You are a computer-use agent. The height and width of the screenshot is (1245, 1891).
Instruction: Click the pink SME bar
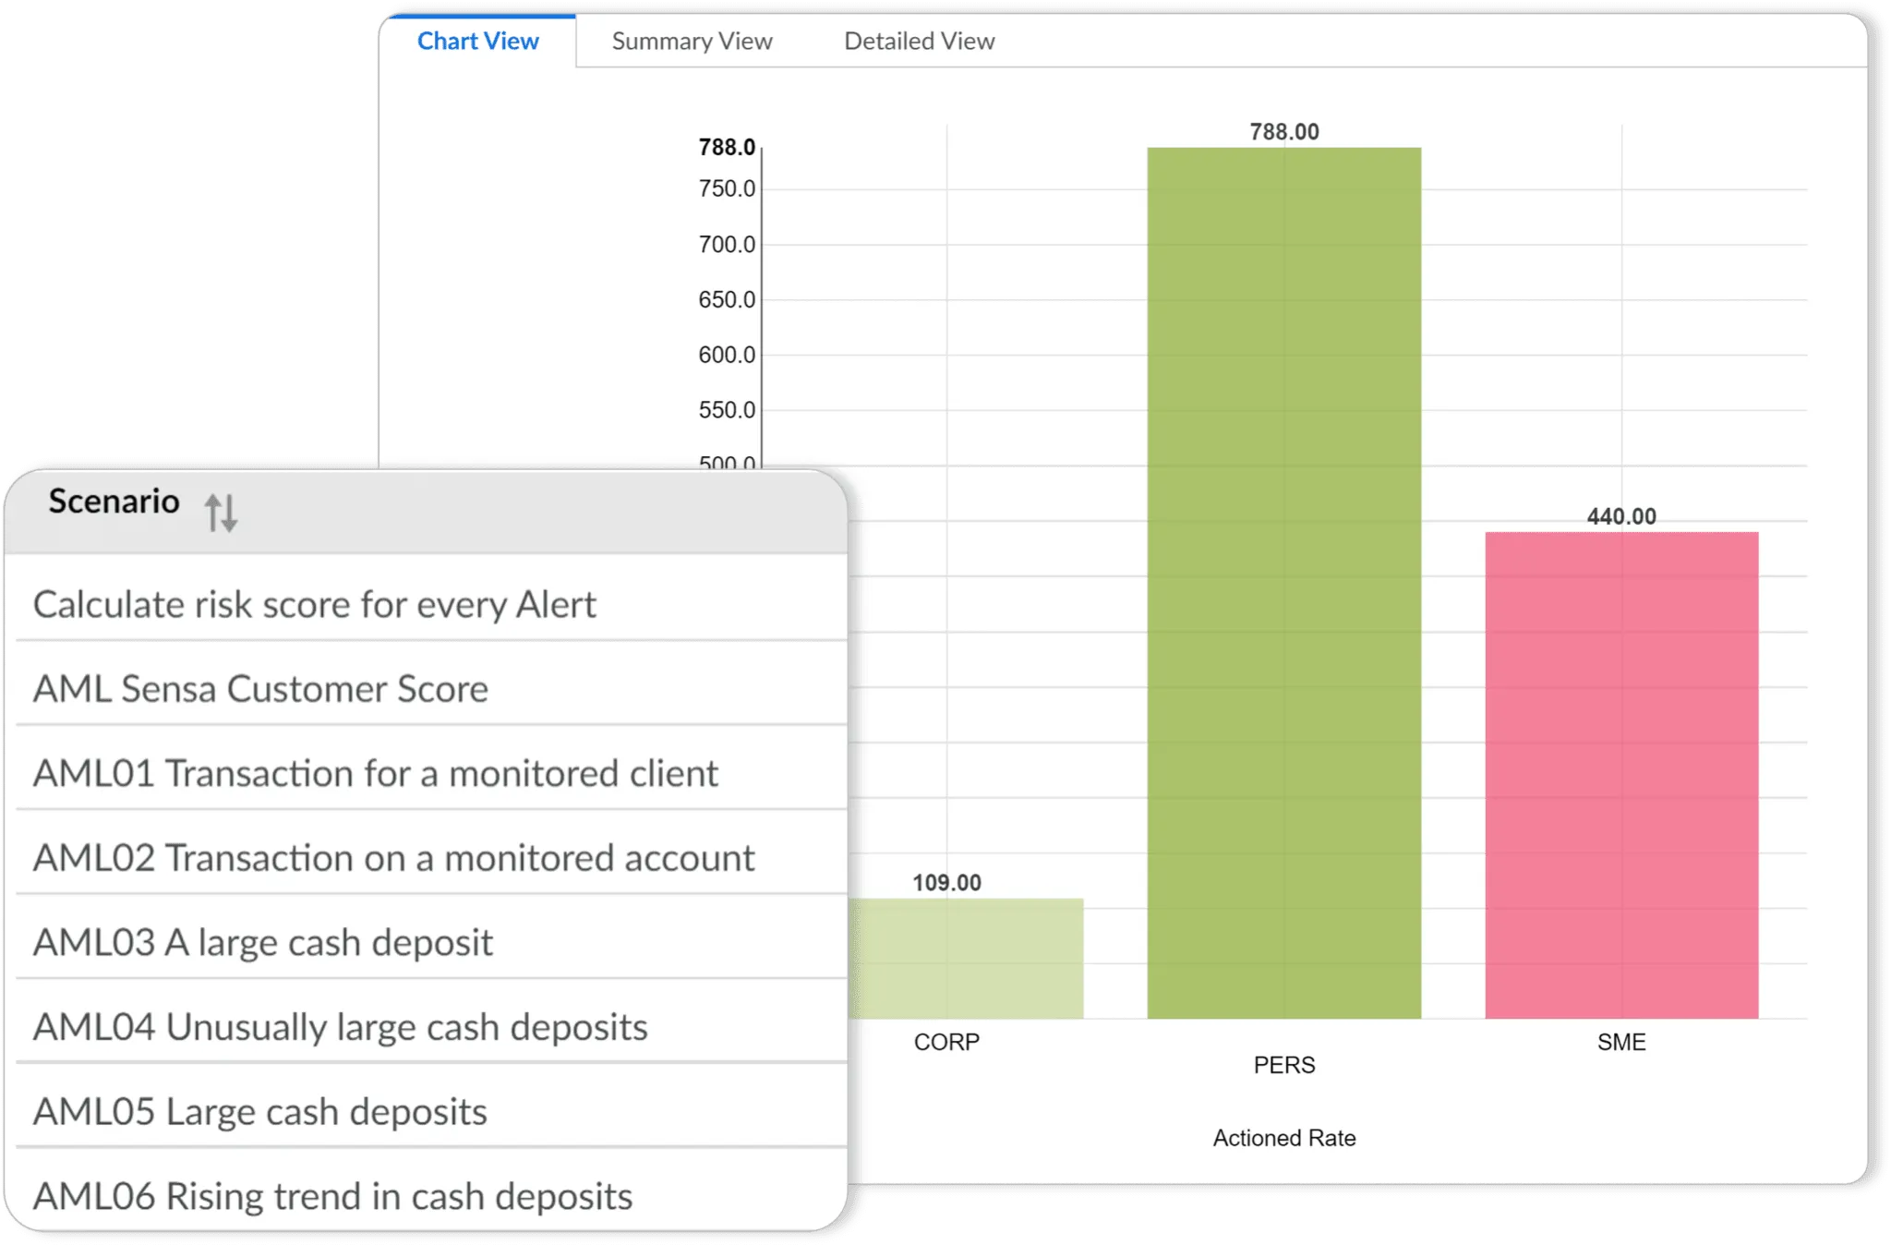point(1621,776)
